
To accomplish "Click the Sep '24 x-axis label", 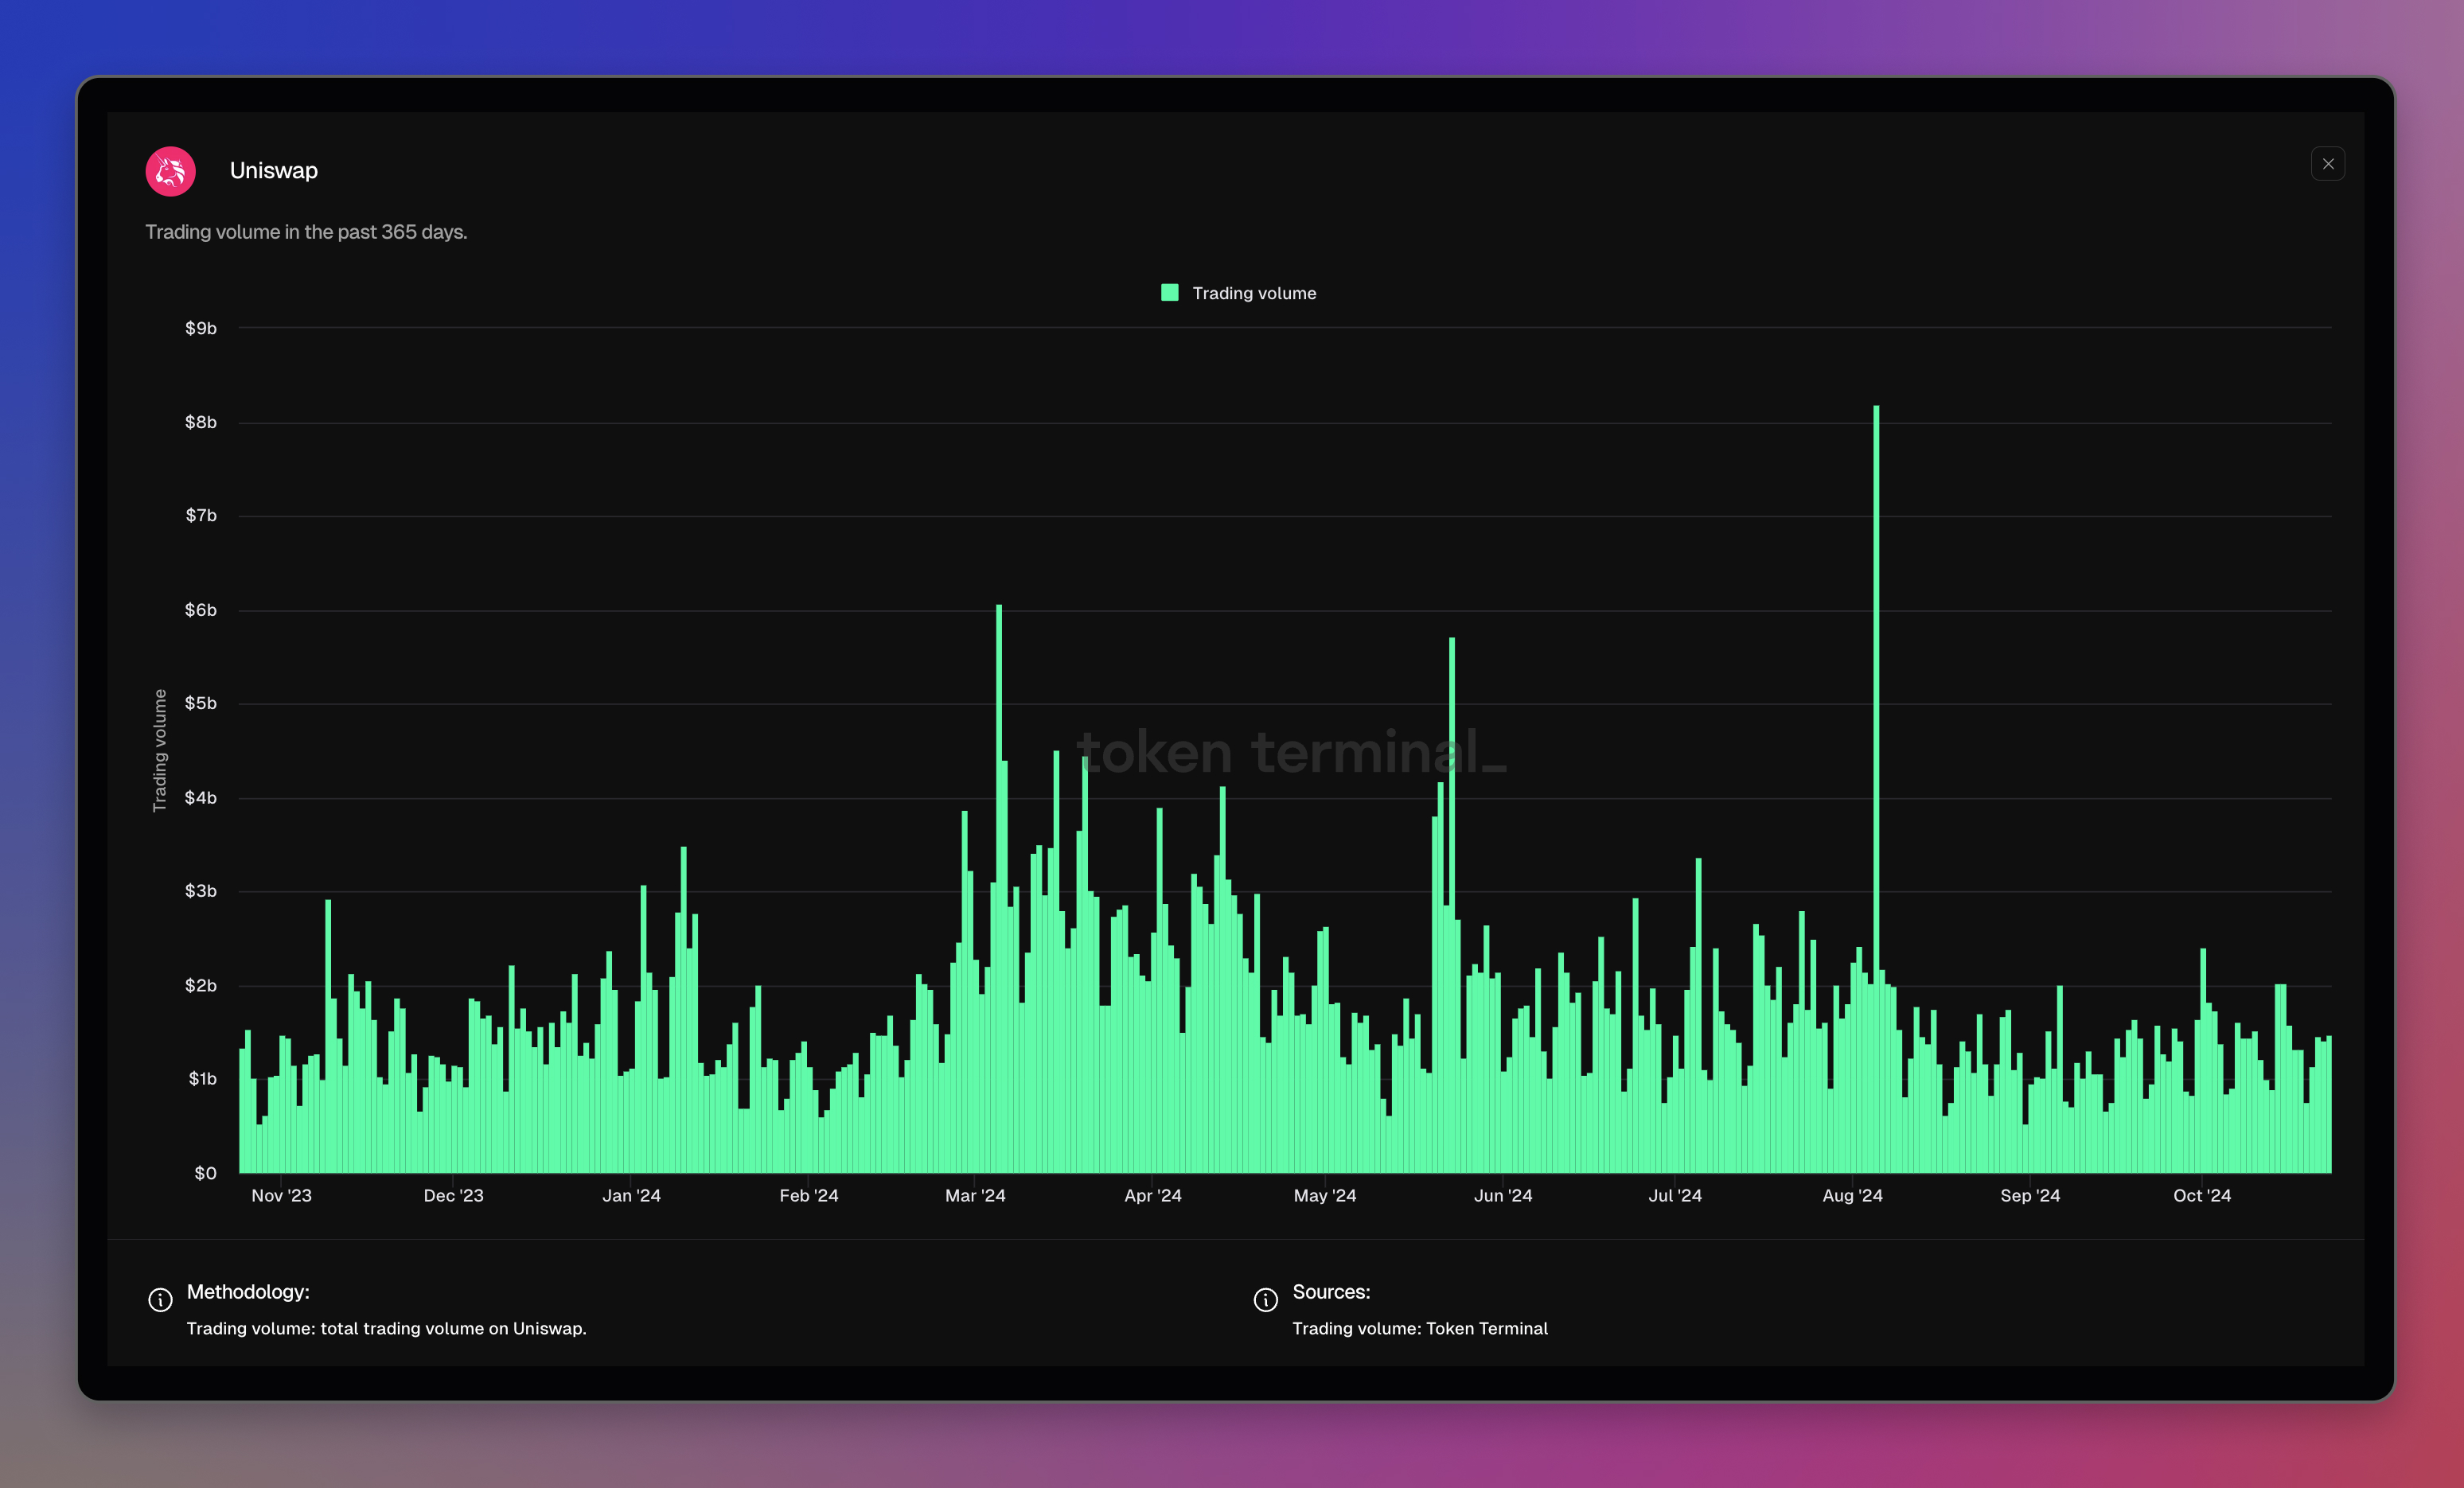I will (x=2030, y=1196).
